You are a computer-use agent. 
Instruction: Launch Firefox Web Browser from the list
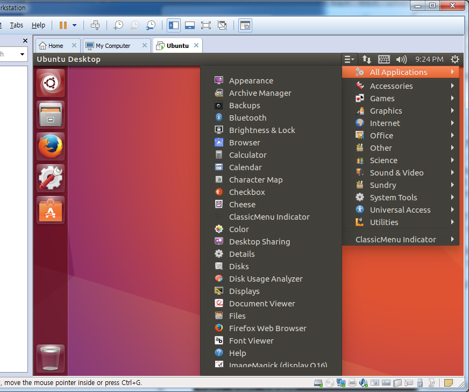click(271, 328)
